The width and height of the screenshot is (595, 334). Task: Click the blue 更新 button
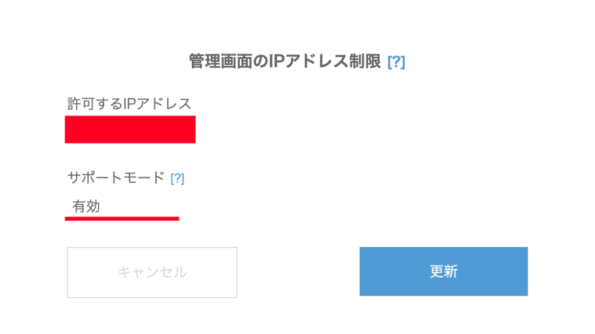tap(443, 271)
